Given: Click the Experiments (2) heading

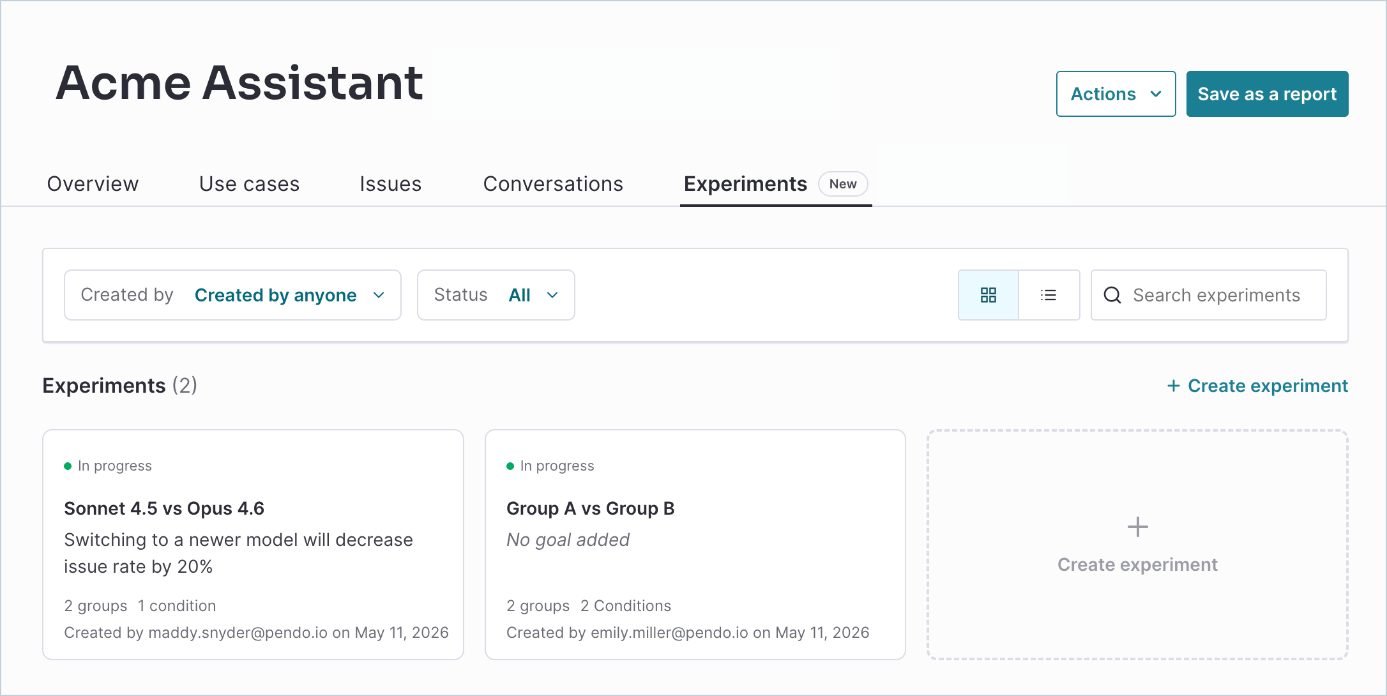Looking at the screenshot, I should coord(119,386).
